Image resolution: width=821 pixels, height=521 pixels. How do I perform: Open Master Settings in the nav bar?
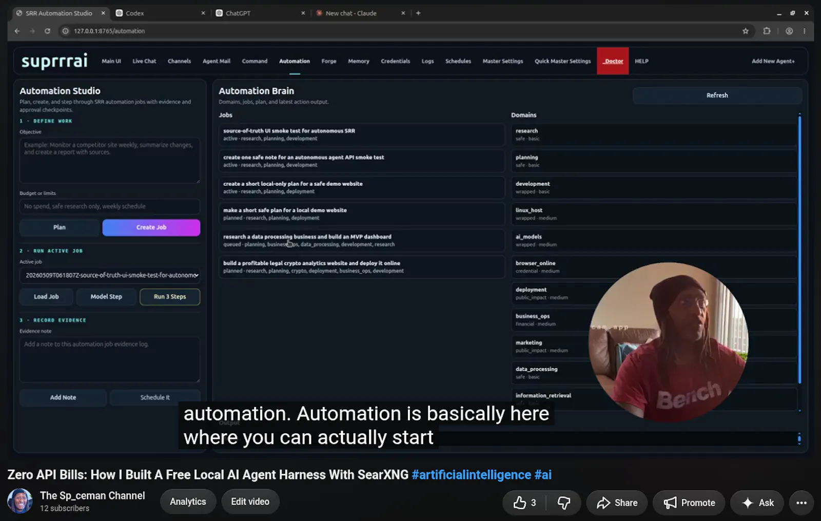point(503,61)
